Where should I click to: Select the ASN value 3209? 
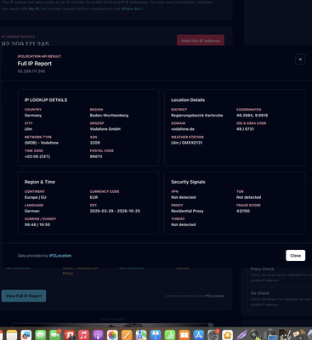point(95,143)
